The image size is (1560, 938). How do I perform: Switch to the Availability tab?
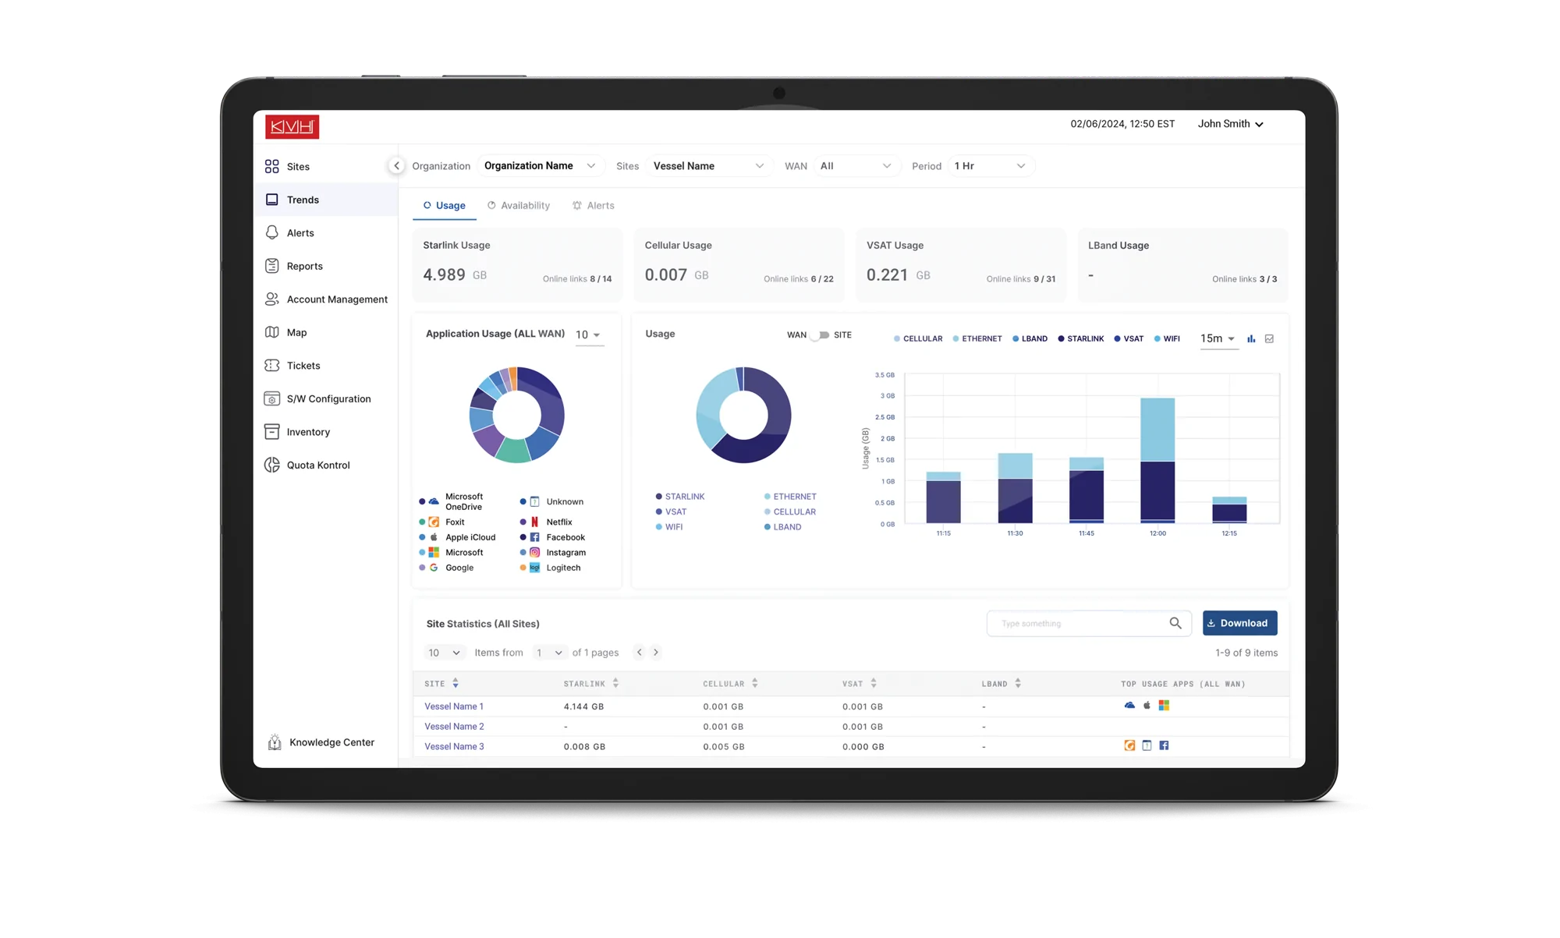click(x=519, y=205)
